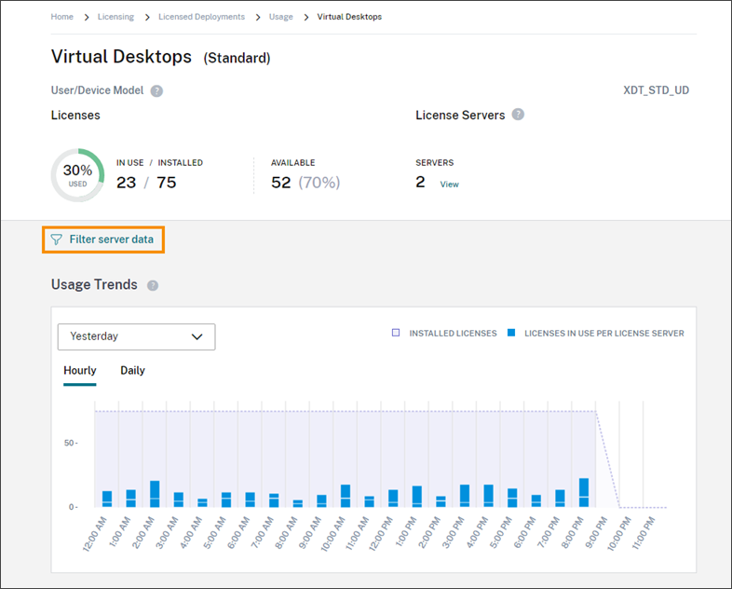Click help icon beside License Servers
This screenshot has width=732, height=589.
[x=518, y=115]
